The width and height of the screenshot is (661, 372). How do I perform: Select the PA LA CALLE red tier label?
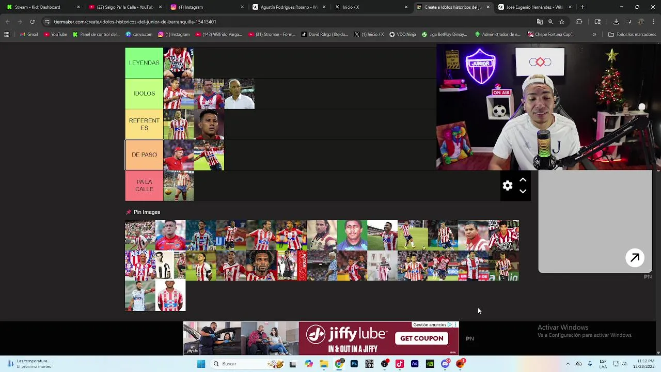144,185
